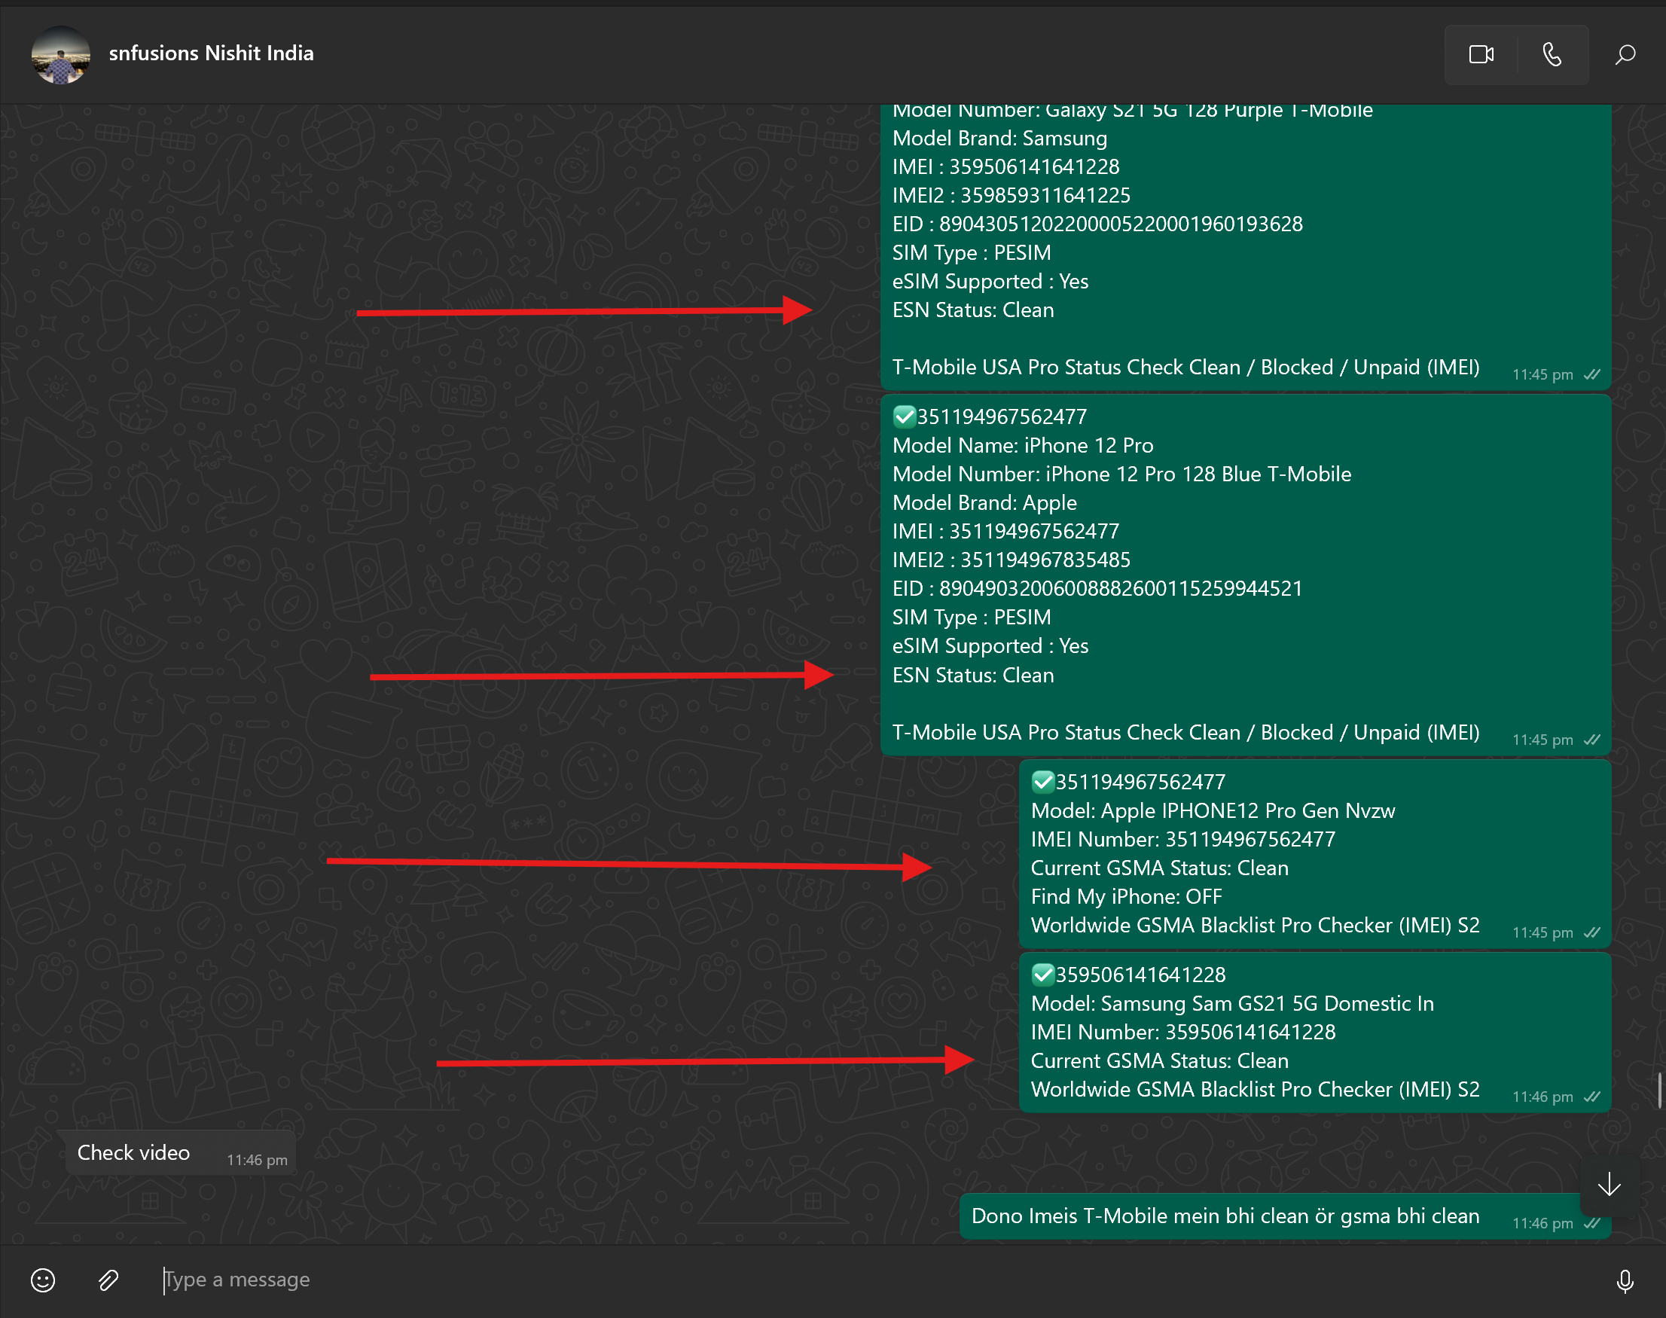Click the "IMEI Number: 351194967562477" line
Screen dimensions: 1666x1318
point(1183,839)
